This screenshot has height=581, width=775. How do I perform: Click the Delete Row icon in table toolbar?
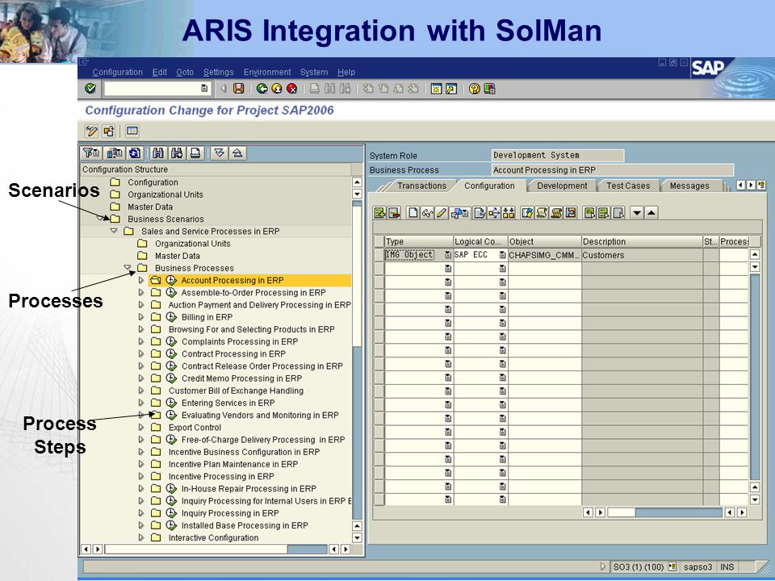pos(394,213)
